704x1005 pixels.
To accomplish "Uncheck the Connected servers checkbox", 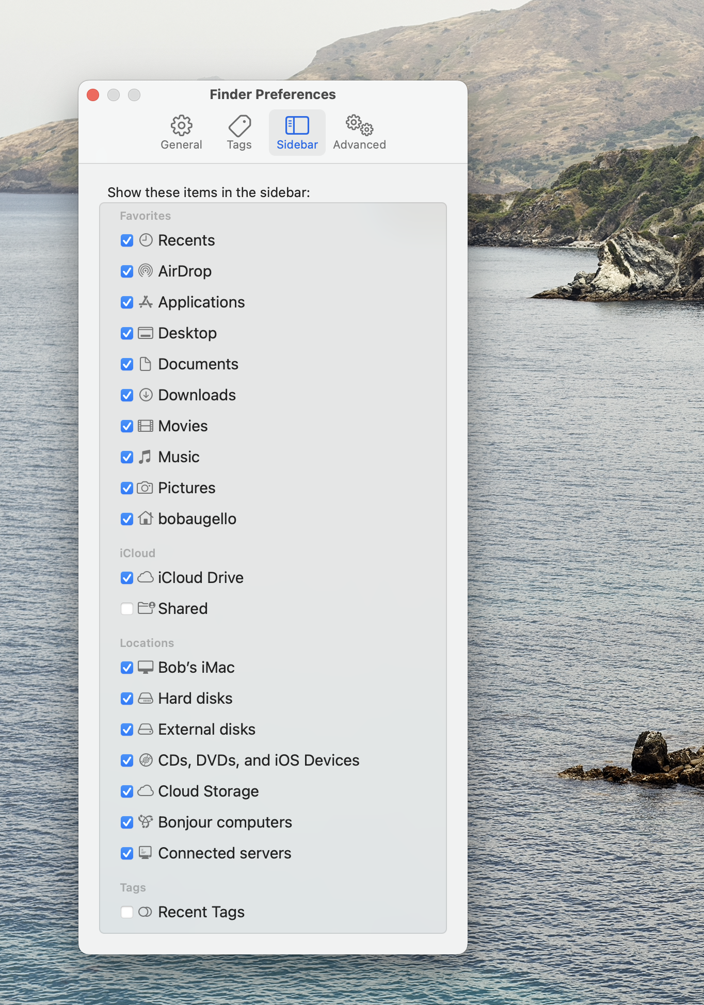I will [127, 853].
